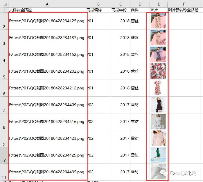
Task: Click the white dress with caption thumbnail in row 8
Action: (x=158, y=122)
